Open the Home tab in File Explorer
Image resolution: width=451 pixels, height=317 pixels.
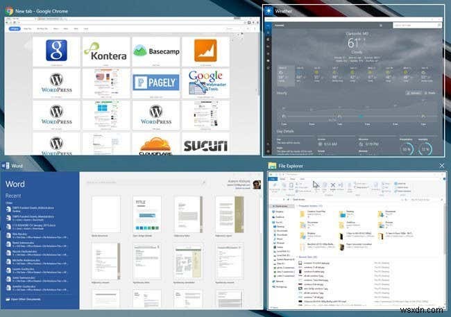(x=282, y=179)
